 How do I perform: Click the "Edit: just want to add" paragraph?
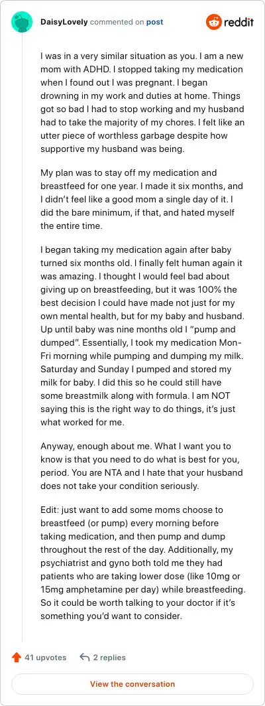[142, 563]
